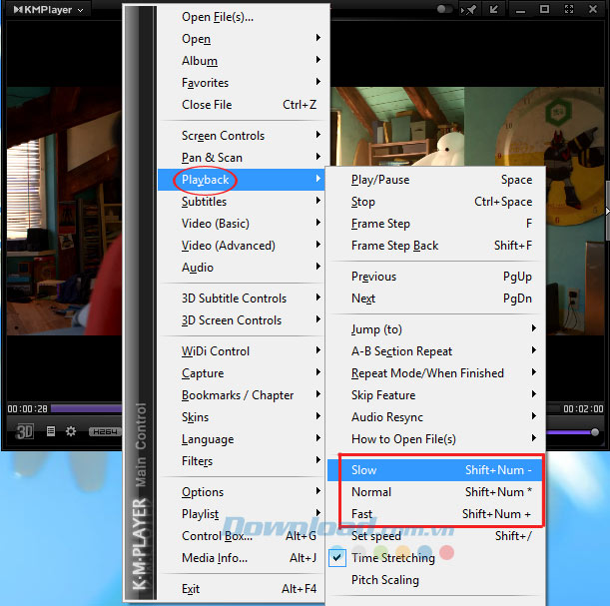Click Media Info... menu entry

pyautogui.click(x=215, y=558)
